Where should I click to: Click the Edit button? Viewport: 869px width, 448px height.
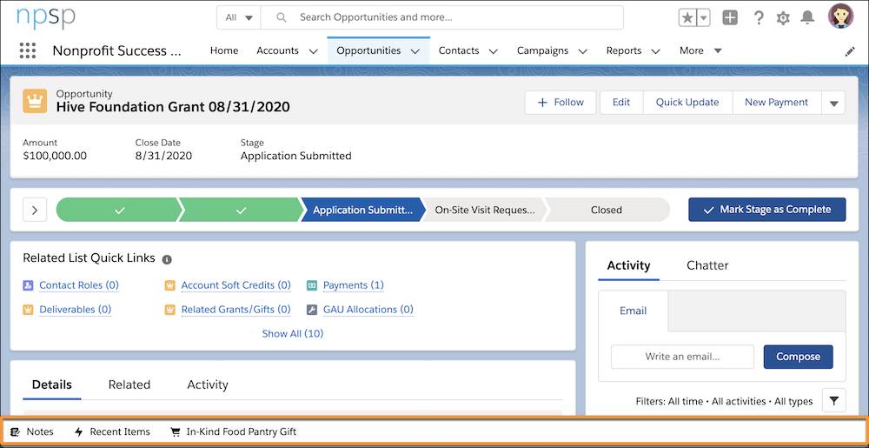621,103
